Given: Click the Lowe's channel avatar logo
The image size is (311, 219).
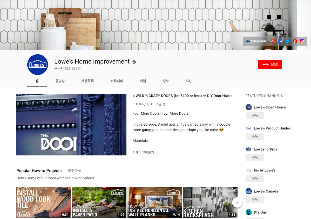Looking at the screenshot, I should click(x=37, y=65).
